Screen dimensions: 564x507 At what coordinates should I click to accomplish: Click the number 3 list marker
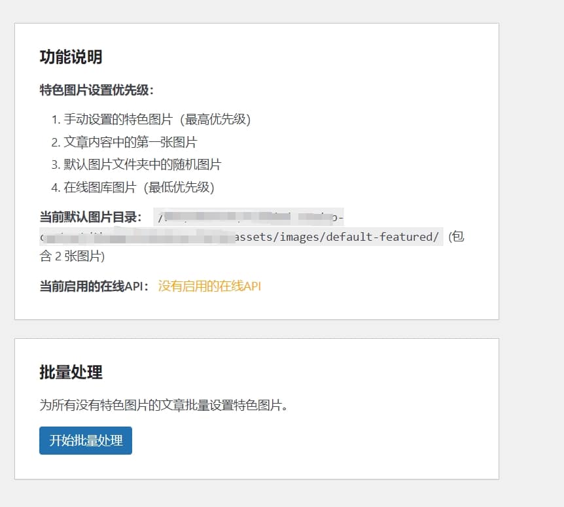pos(55,164)
